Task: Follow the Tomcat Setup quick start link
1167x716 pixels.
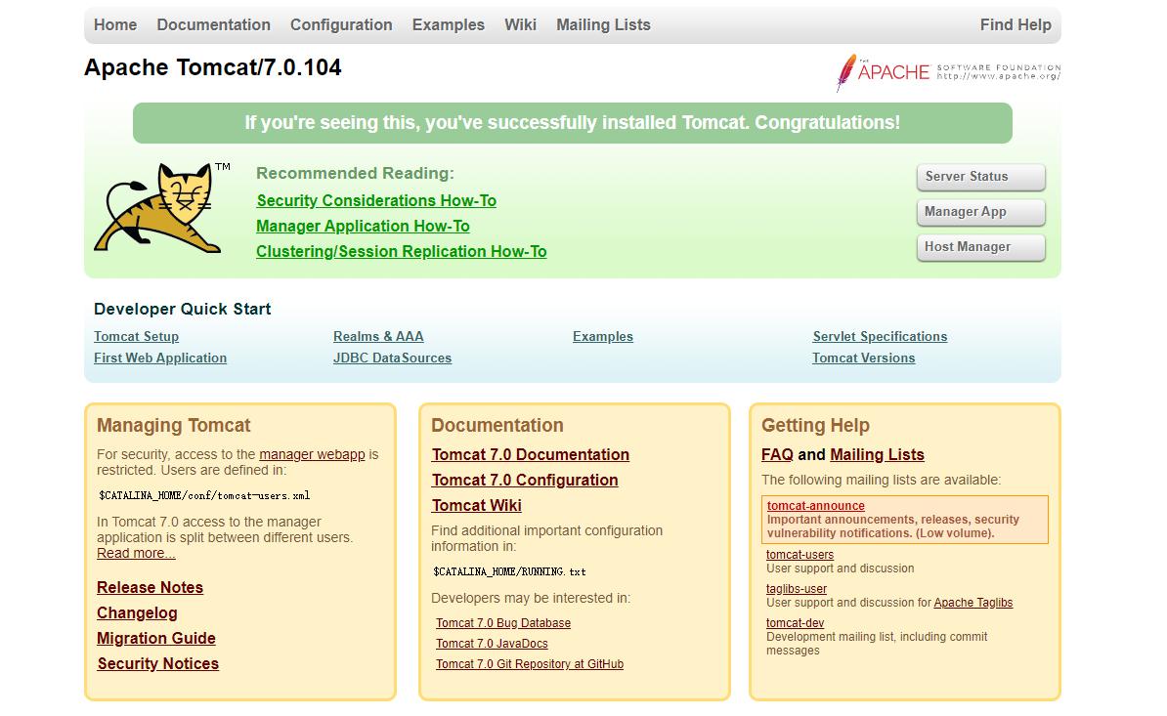Action: click(136, 336)
